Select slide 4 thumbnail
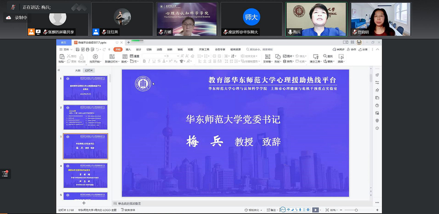The width and height of the screenshot is (439, 214). coord(85,176)
